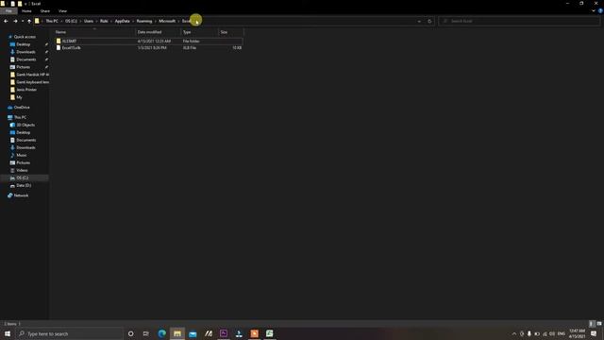Go back with the Back arrow
Viewport: 604px width, 340px height.
pyautogui.click(x=6, y=21)
